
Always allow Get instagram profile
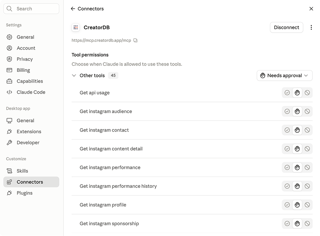(287, 205)
